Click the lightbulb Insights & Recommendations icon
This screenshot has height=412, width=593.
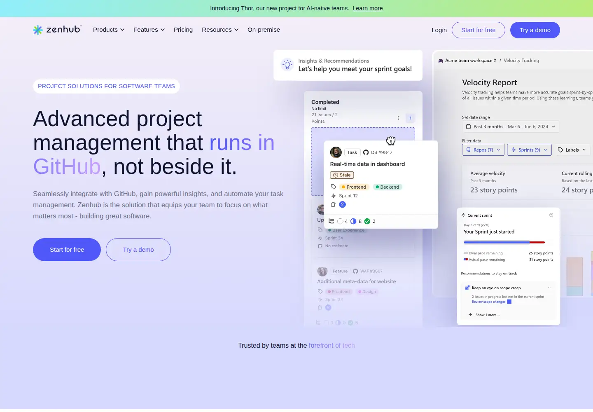tap(287, 65)
